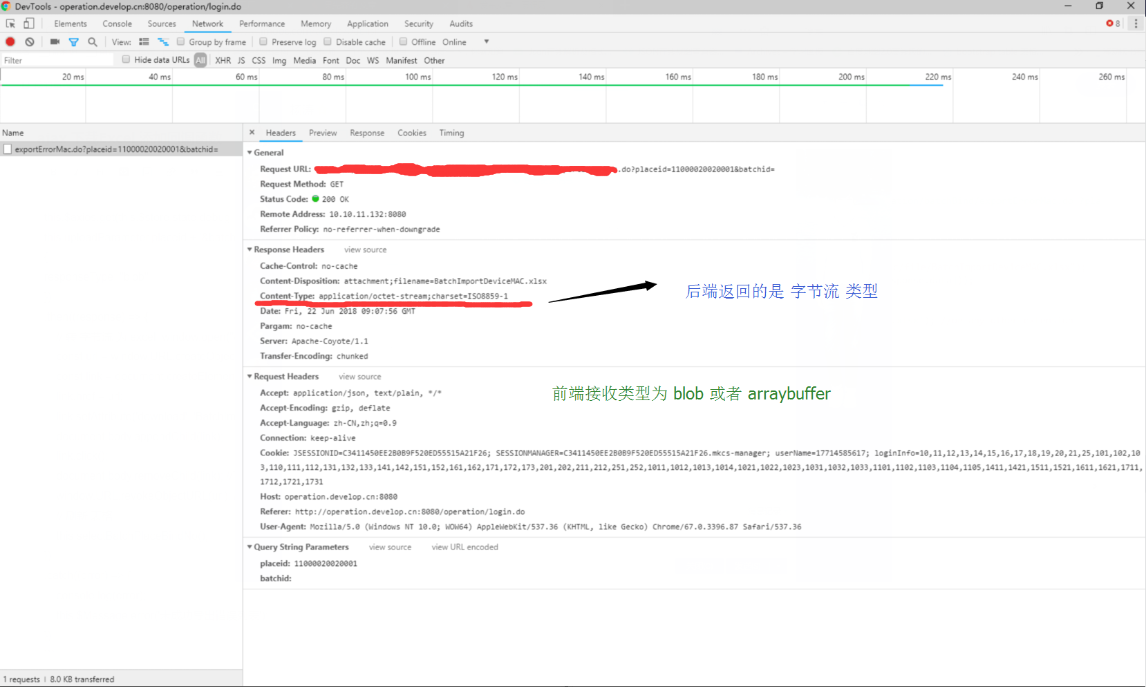Viewport: 1146px width, 687px height.
Task: Open the error count indicator
Action: (1114, 23)
